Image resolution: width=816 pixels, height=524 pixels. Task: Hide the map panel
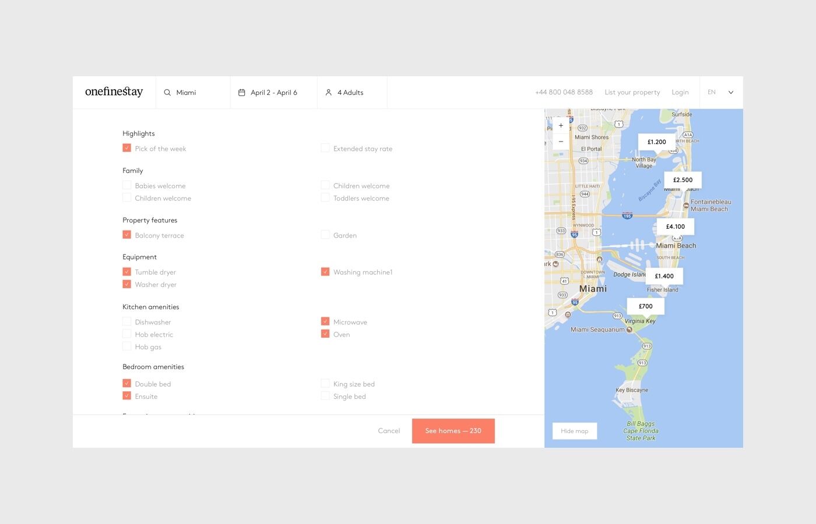pos(574,431)
